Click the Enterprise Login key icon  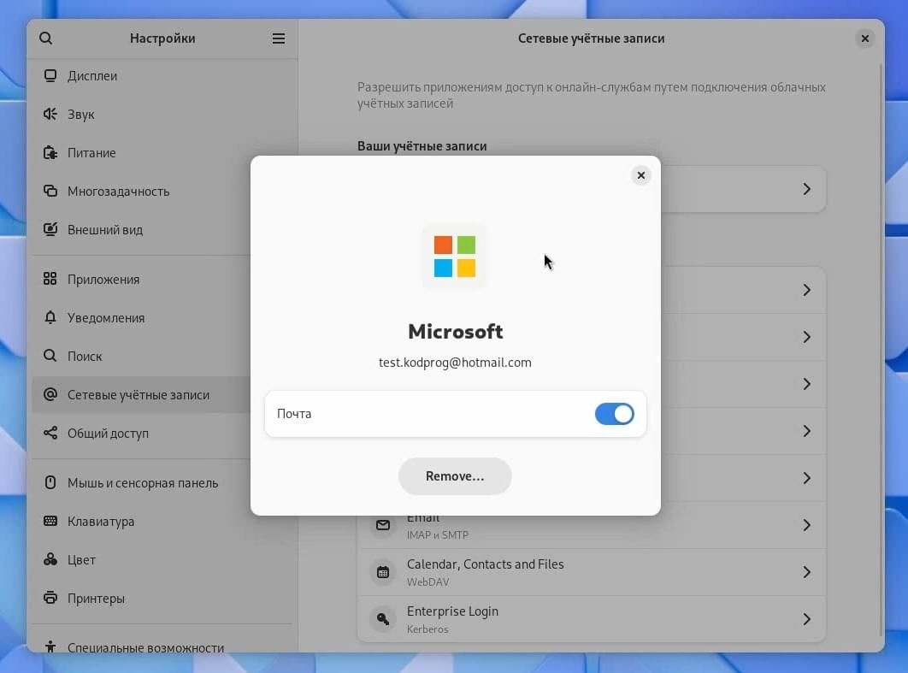click(383, 619)
